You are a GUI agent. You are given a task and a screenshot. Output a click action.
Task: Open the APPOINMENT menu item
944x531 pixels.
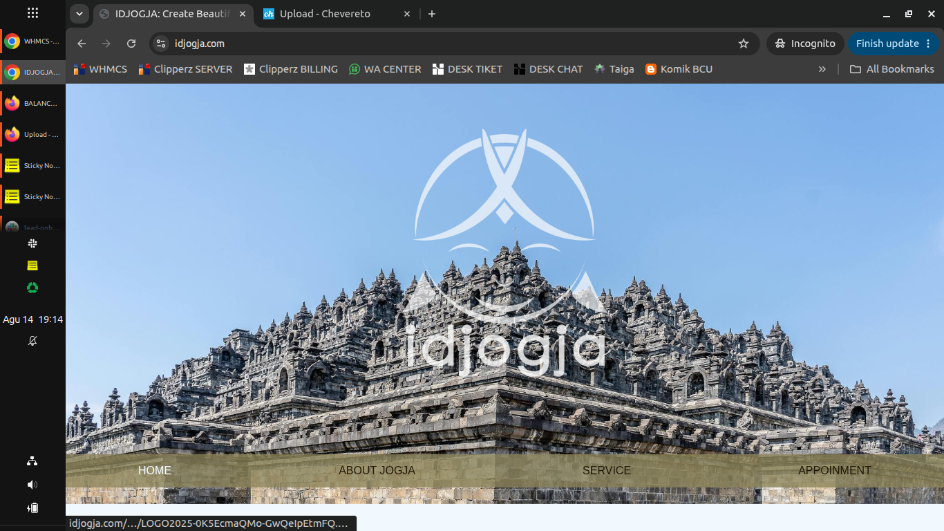pos(835,471)
